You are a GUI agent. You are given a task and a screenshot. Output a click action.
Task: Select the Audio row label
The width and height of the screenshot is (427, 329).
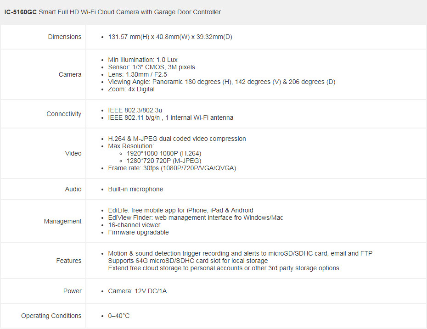pos(73,189)
